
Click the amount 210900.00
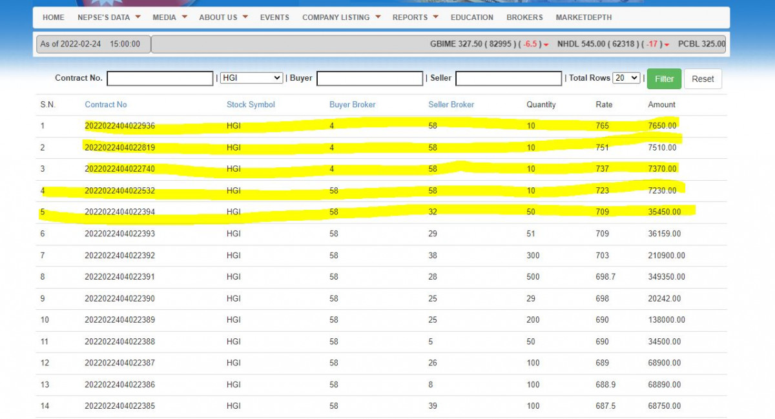(x=666, y=255)
